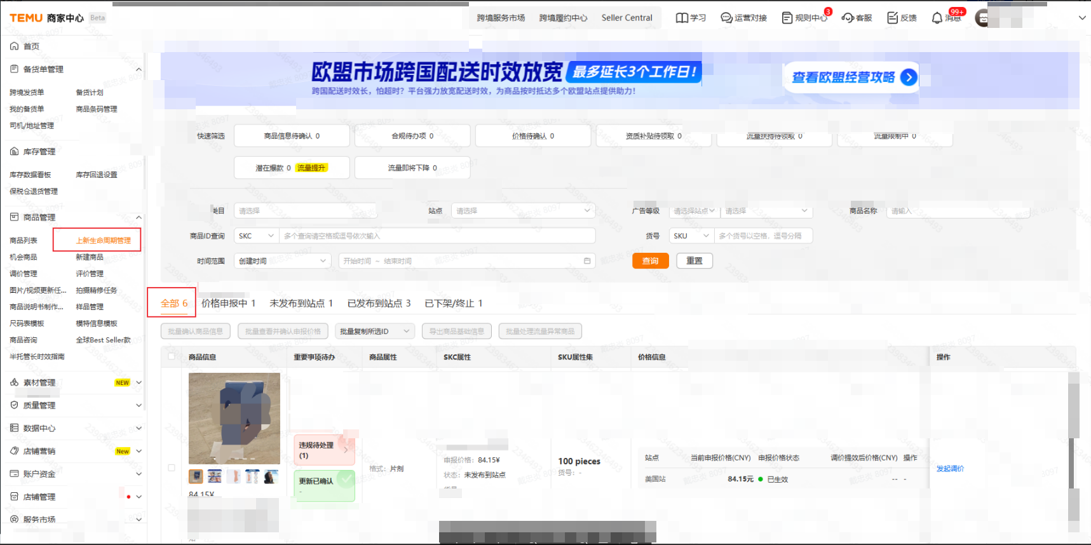1091x545 pixels.
Task: Click 查看欧盟经营攻略 banner button
Action: tap(851, 77)
